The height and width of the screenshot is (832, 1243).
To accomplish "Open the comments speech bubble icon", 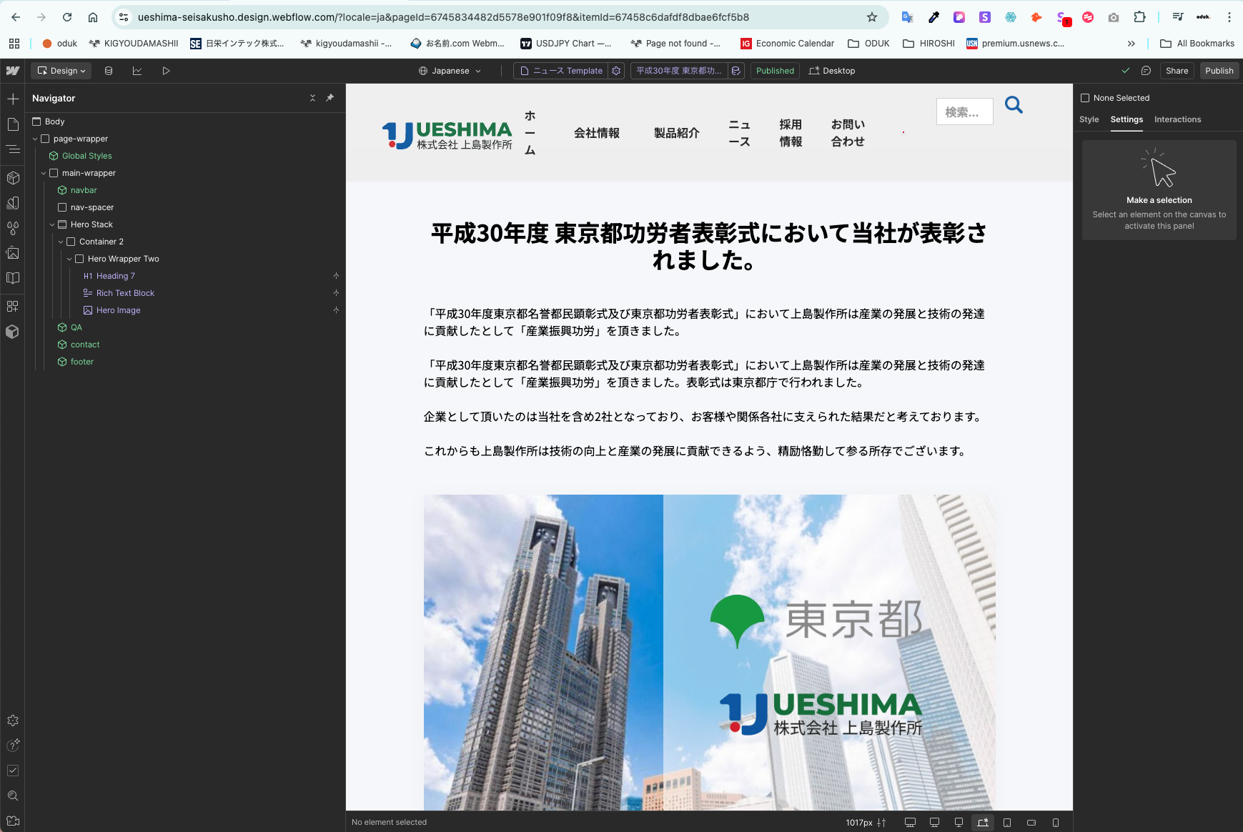I will point(1146,71).
